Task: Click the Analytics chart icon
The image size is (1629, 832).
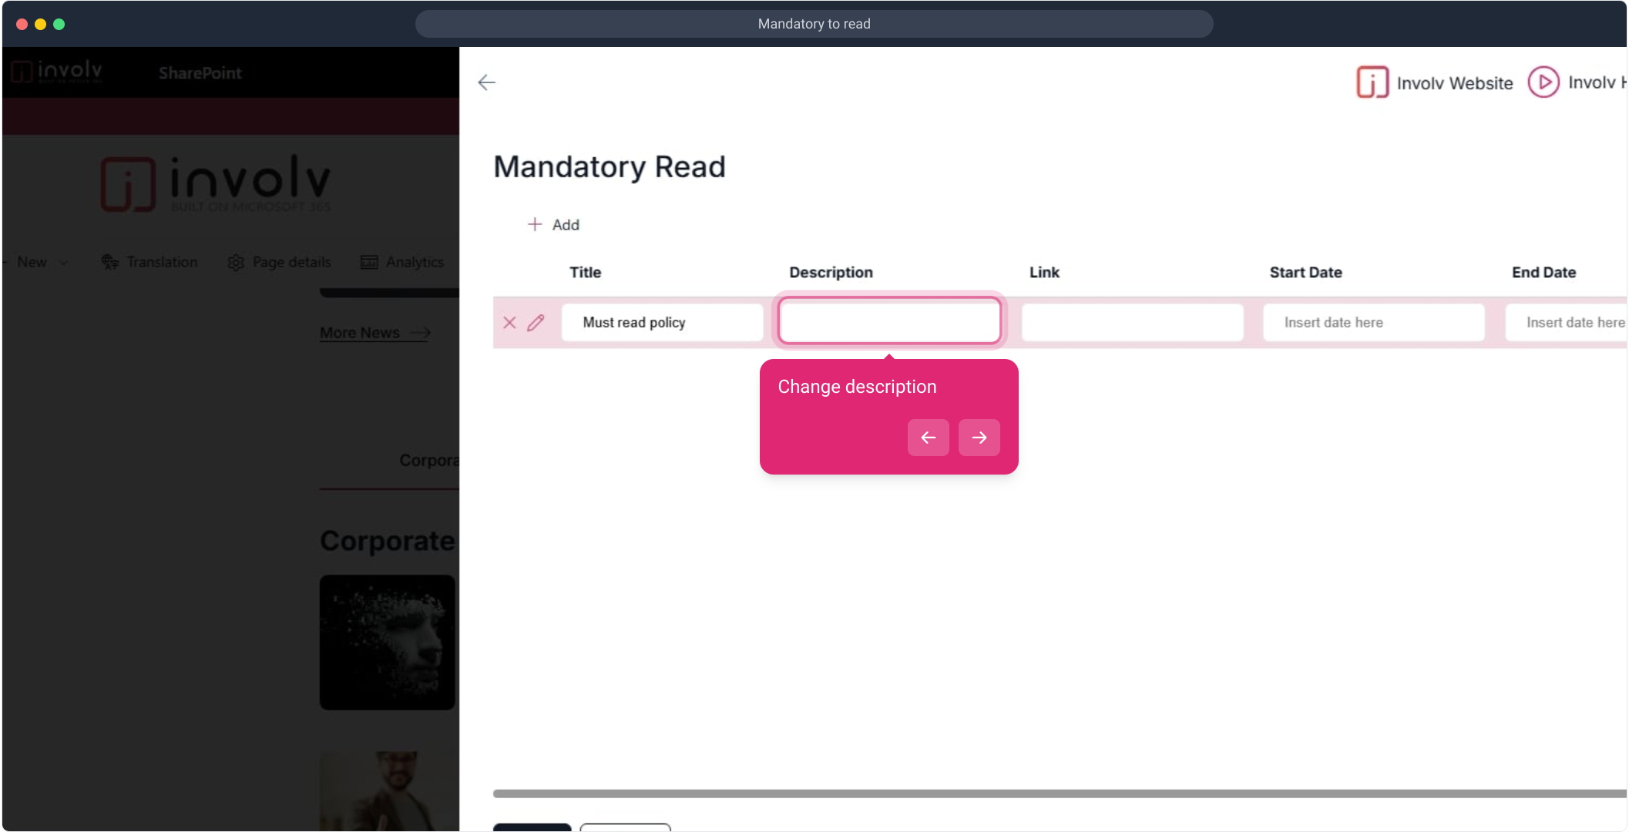Action: (369, 262)
